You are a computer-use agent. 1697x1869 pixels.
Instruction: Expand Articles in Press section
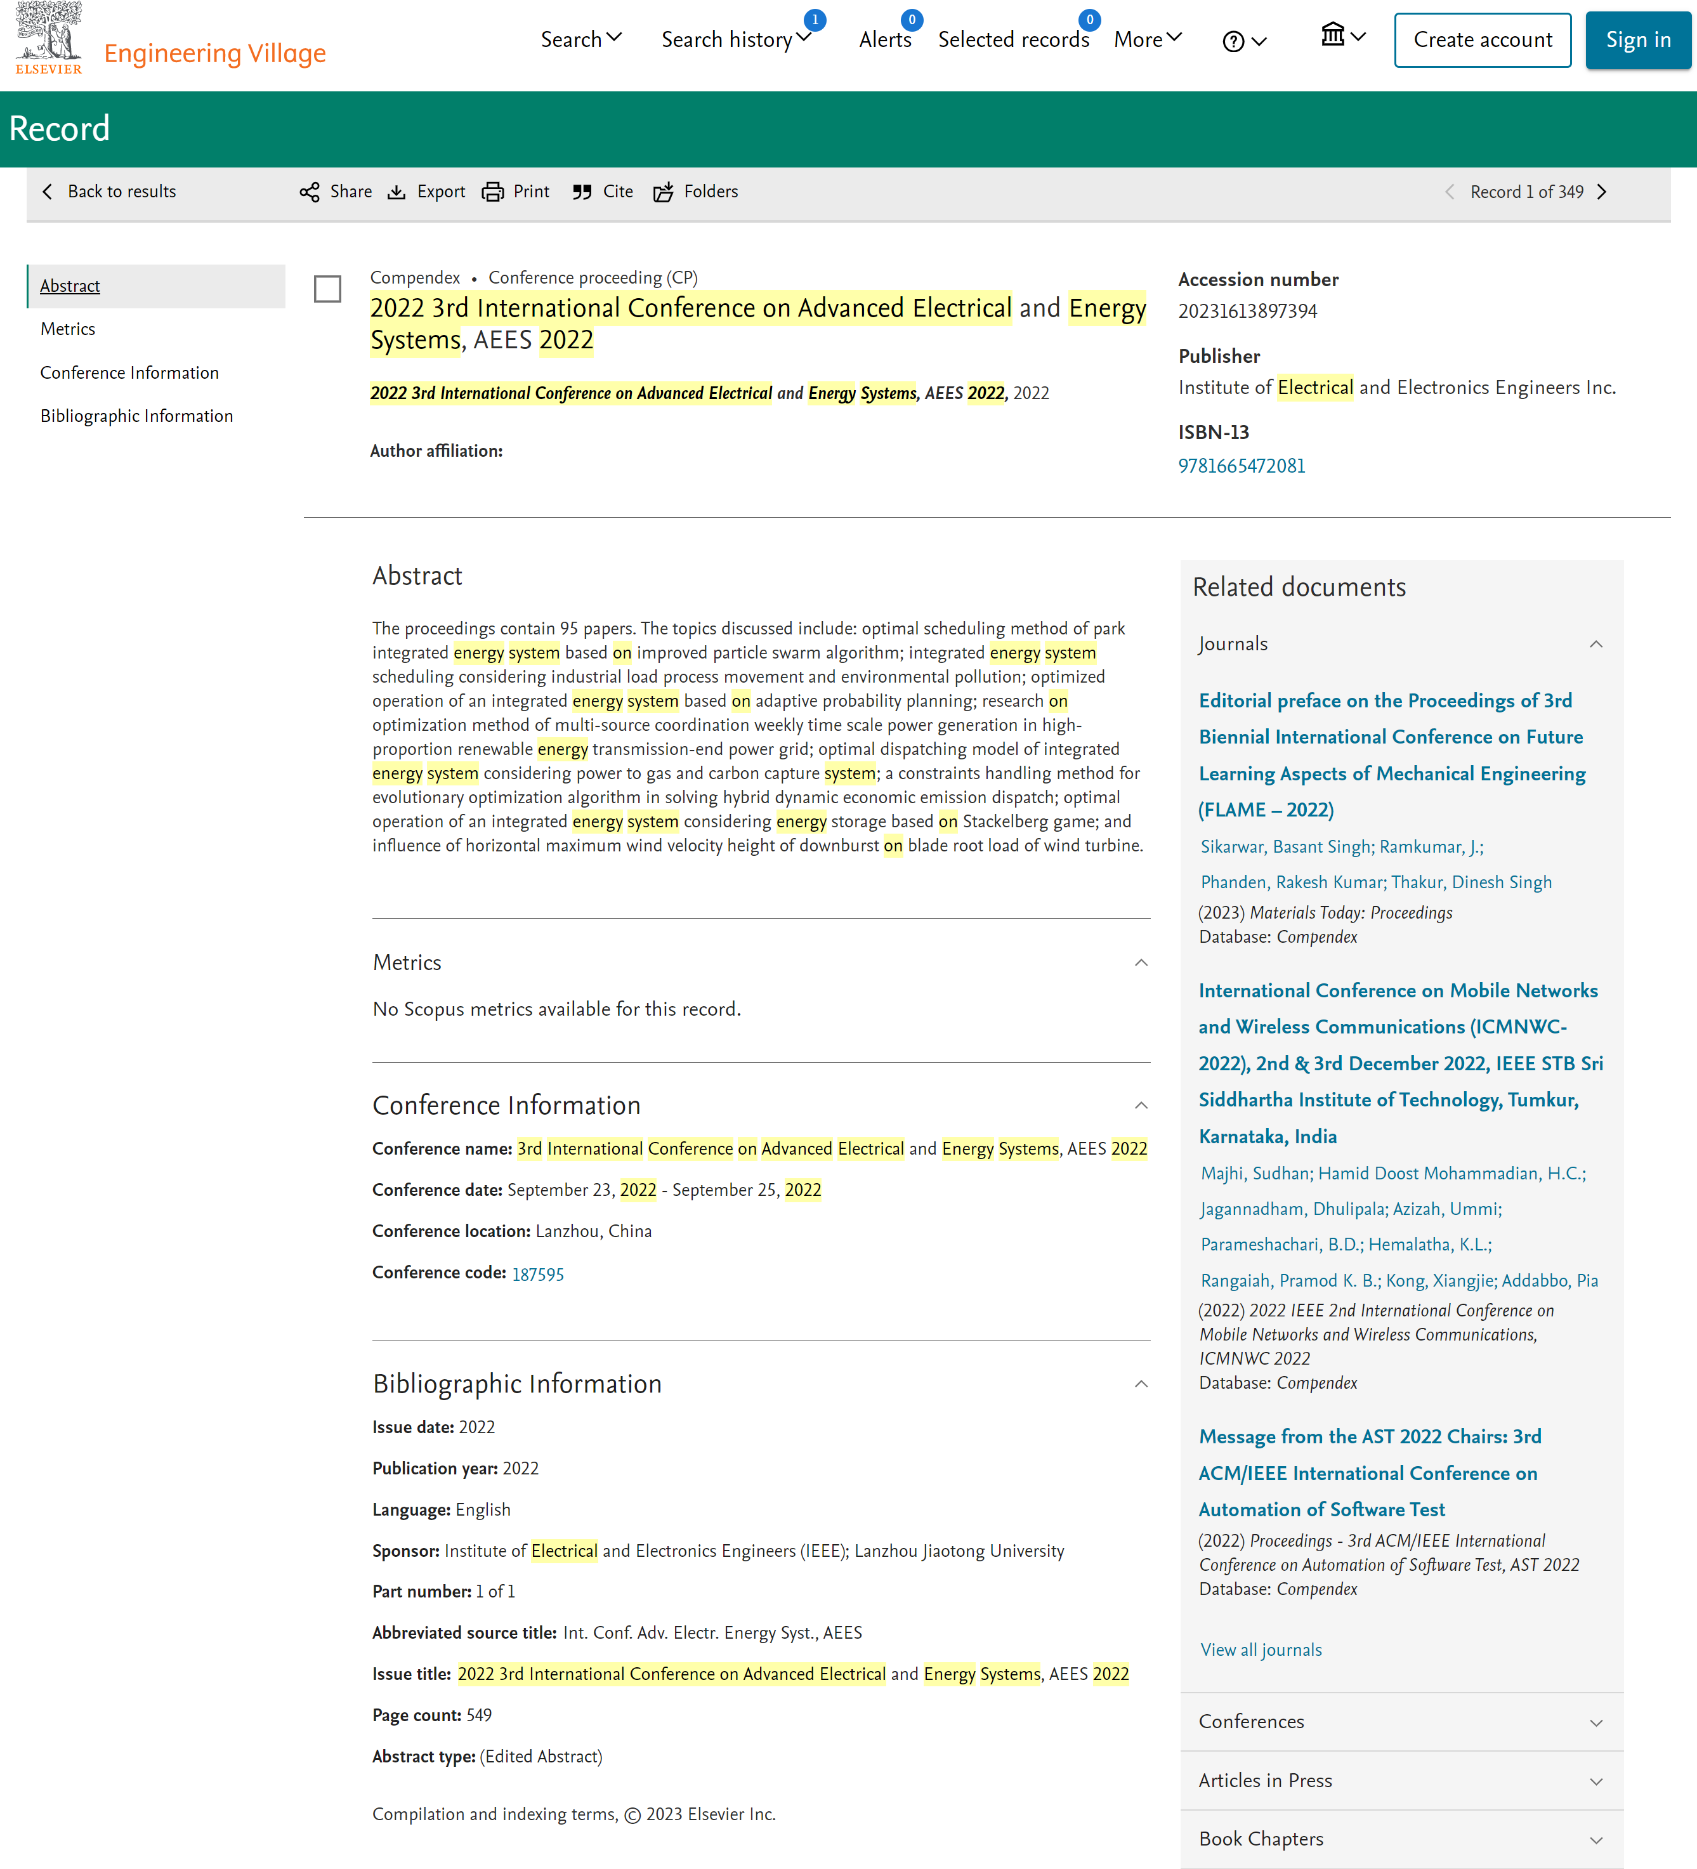(x=1595, y=1781)
